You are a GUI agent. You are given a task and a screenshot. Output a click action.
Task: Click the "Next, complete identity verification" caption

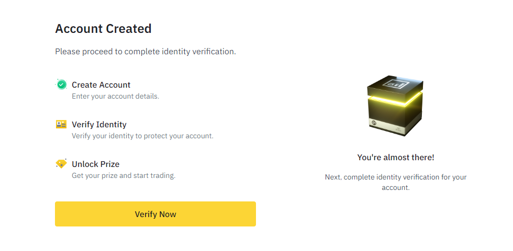click(396, 183)
